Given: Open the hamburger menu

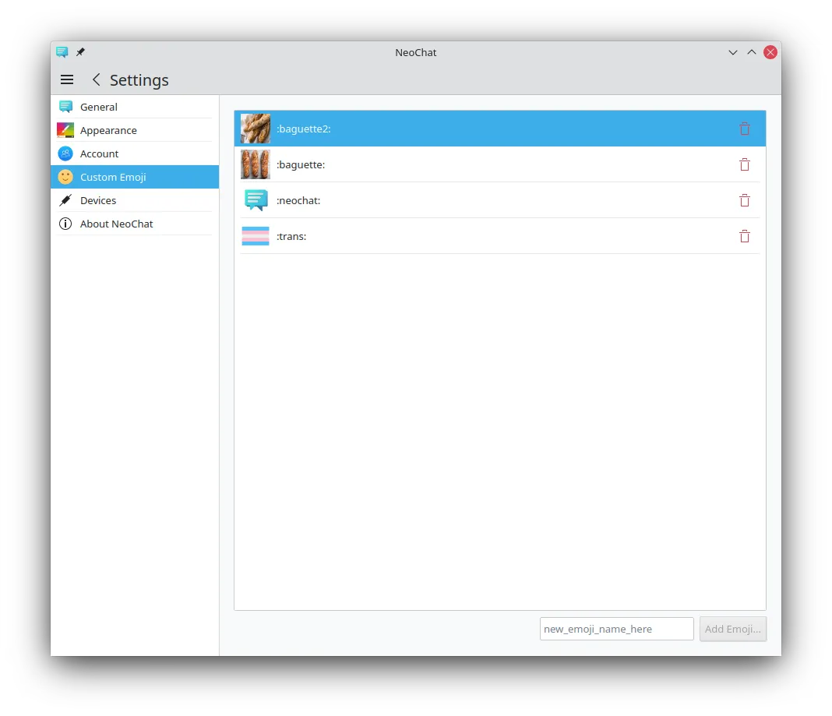Looking at the screenshot, I should pos(67,79).
